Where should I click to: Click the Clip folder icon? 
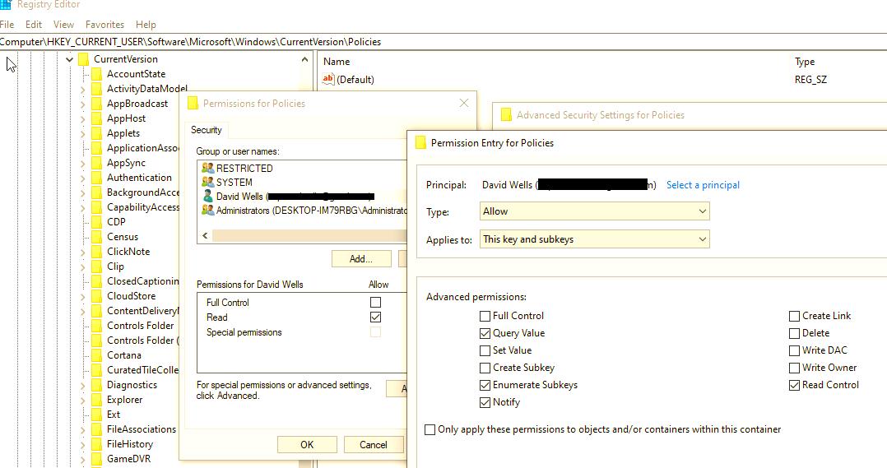[x=97, y=266]
